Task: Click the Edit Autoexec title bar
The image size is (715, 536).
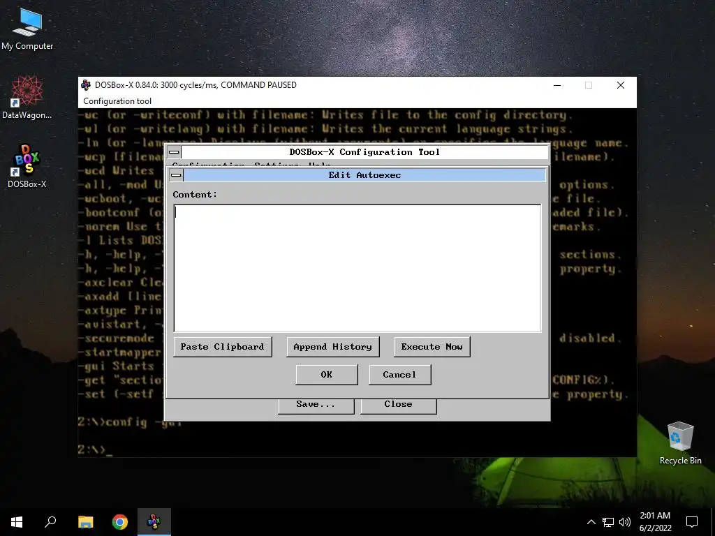Action: (364, 175)
